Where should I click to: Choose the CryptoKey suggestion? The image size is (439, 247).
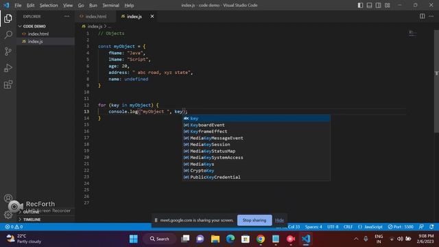pyautogui.click(x=257, y=171)
